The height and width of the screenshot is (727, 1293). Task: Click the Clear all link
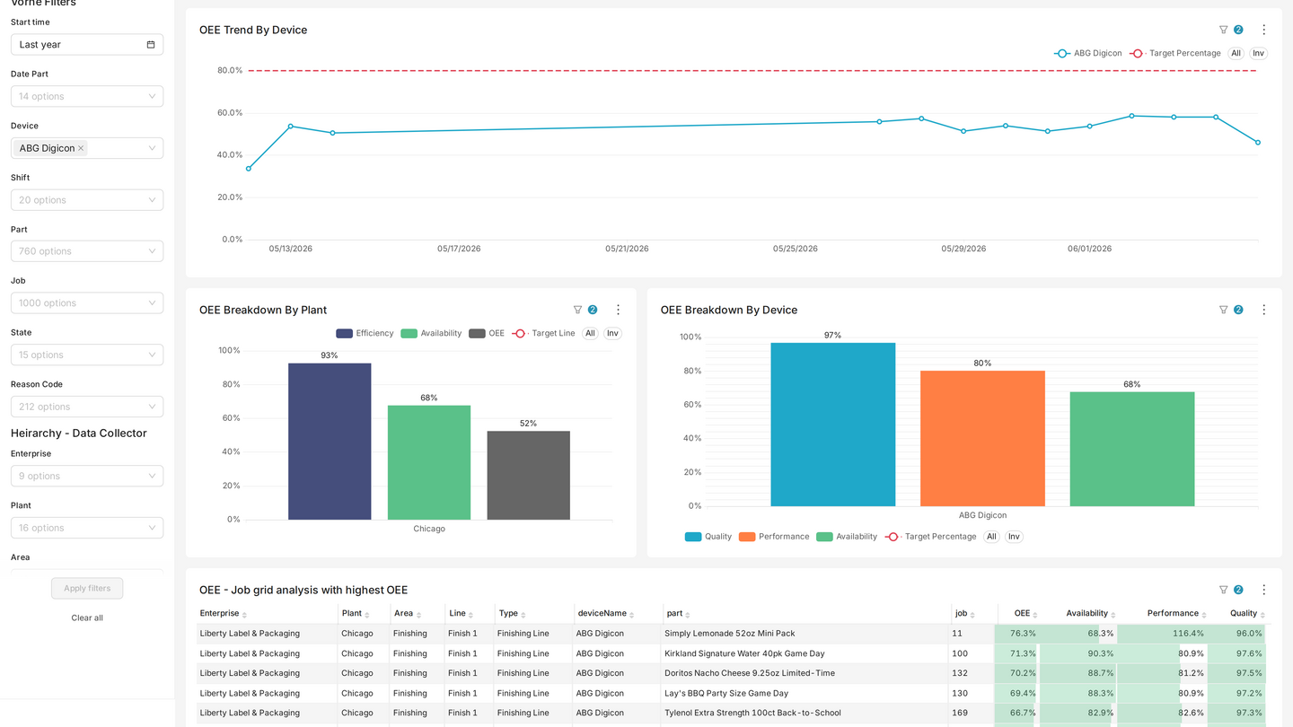tap(87, 618)
